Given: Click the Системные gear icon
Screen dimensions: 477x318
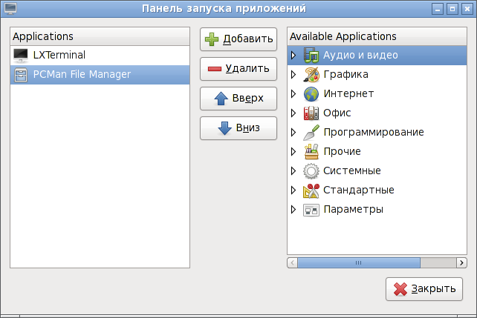Looking at the screenshot, I should pyautogui.click(x=311, y=170).
